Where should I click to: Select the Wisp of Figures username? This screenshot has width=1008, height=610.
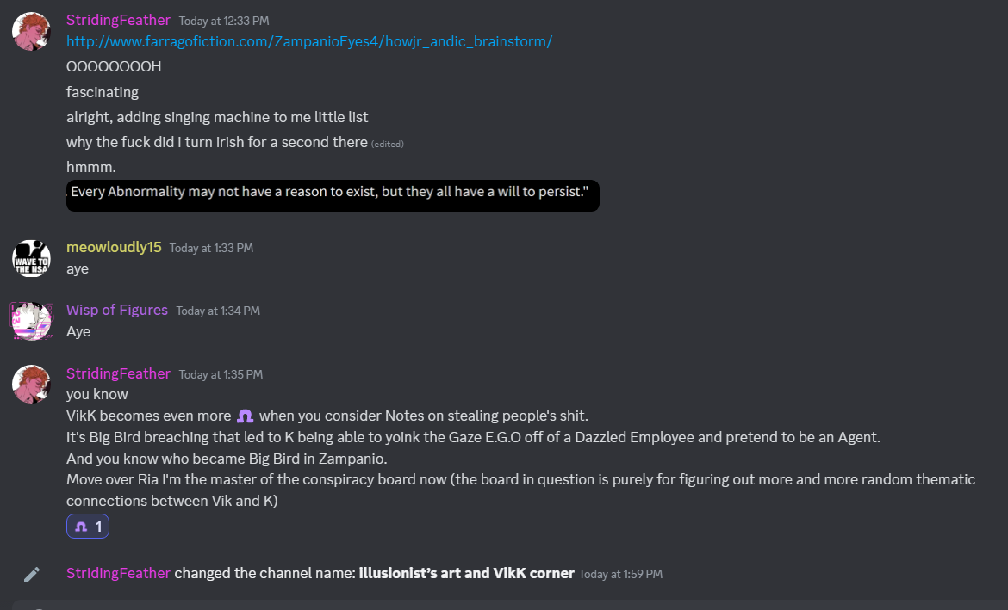tap(117, 310)
